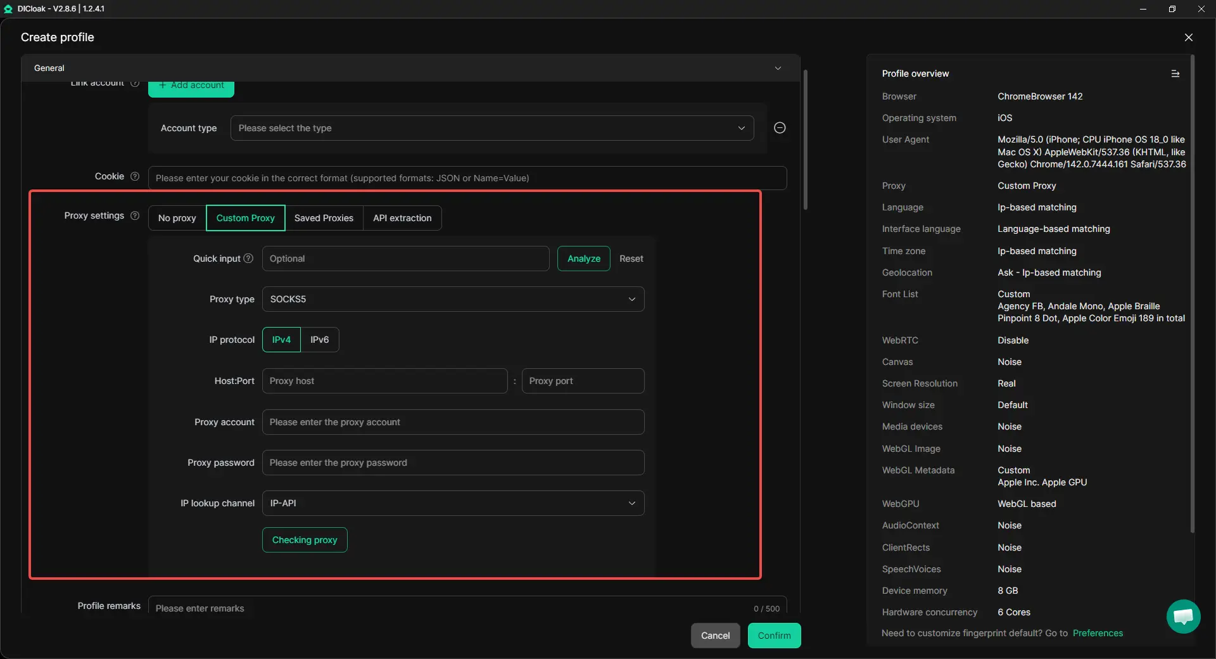Image resolution: width=1216 pixels, height=659 pixels.
Task: Expand the Account type dropdown
Action: [x=491, y=128]
